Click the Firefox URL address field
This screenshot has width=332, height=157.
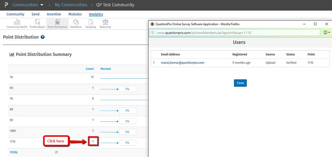(x=236, y=33)
